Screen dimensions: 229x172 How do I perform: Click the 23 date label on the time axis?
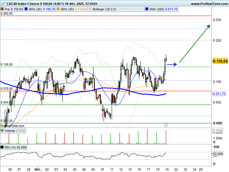click(185, 169)
